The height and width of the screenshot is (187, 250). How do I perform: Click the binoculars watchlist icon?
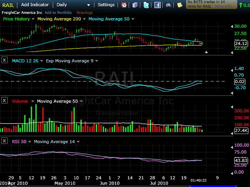[169, 5]
